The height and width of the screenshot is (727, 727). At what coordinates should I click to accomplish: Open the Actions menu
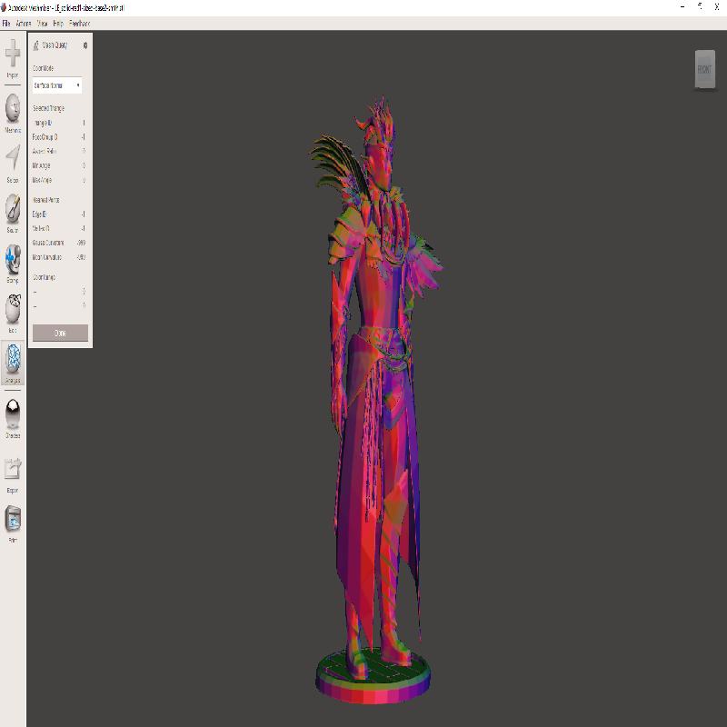coord(24,22)
